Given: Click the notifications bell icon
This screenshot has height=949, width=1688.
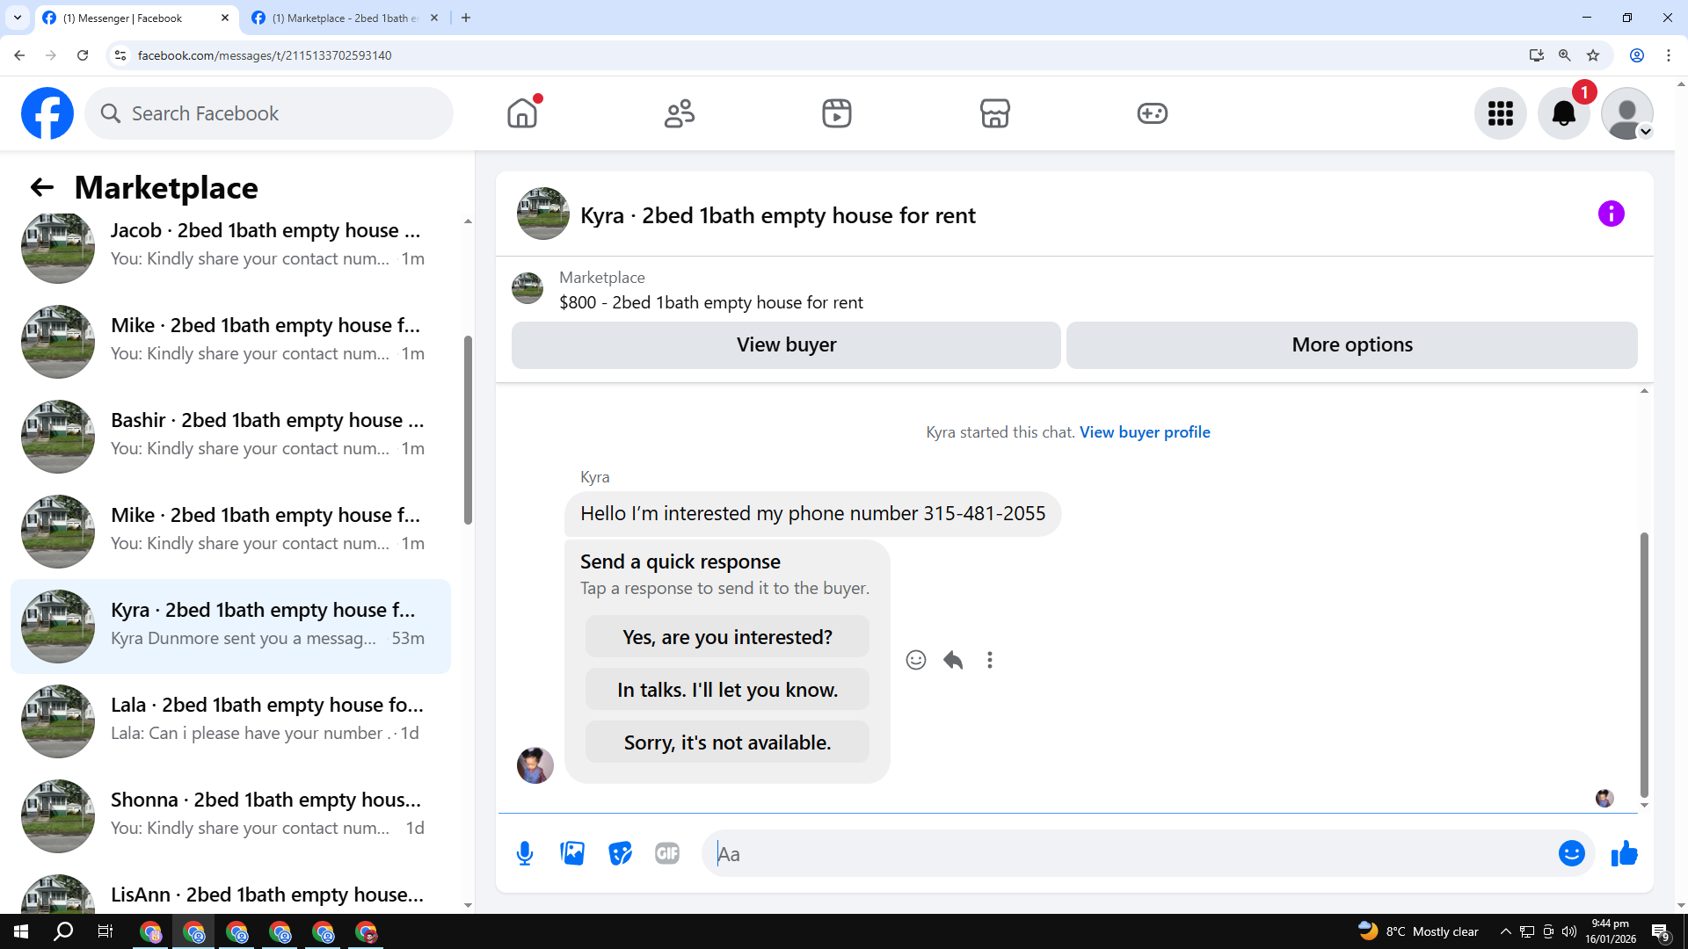Looking at the screenshot, I should pos(1563,113).
